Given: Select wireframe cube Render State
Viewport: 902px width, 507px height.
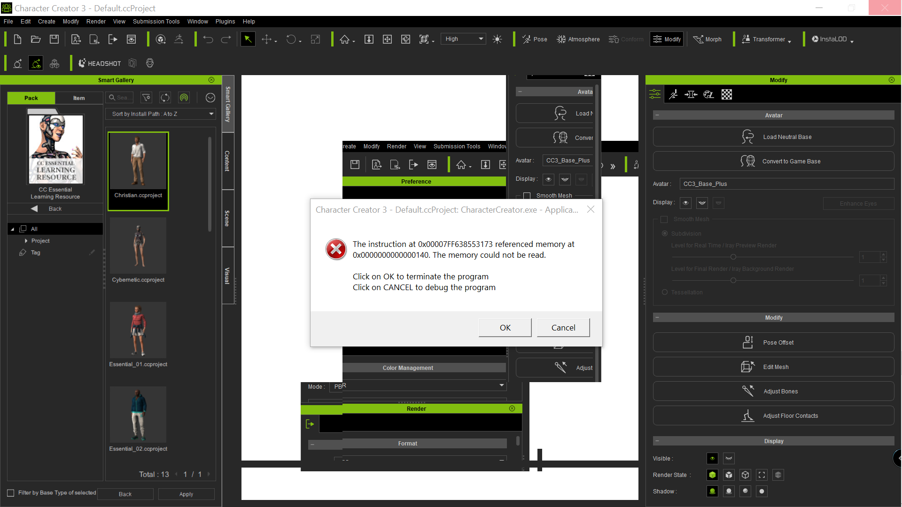Looking at the screenshot, I should point(745,475).
